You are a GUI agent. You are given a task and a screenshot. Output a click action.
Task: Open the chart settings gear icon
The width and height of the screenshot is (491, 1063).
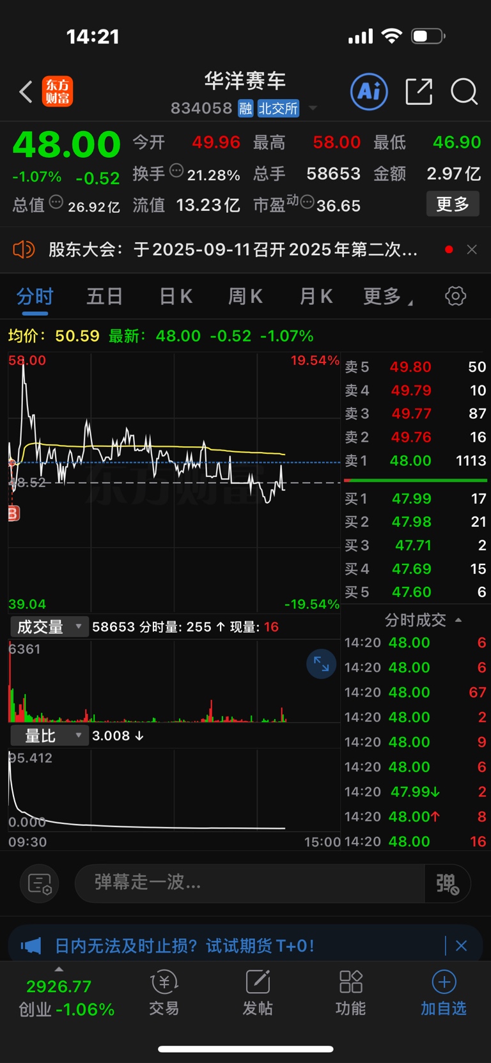[x=455, y=296]
